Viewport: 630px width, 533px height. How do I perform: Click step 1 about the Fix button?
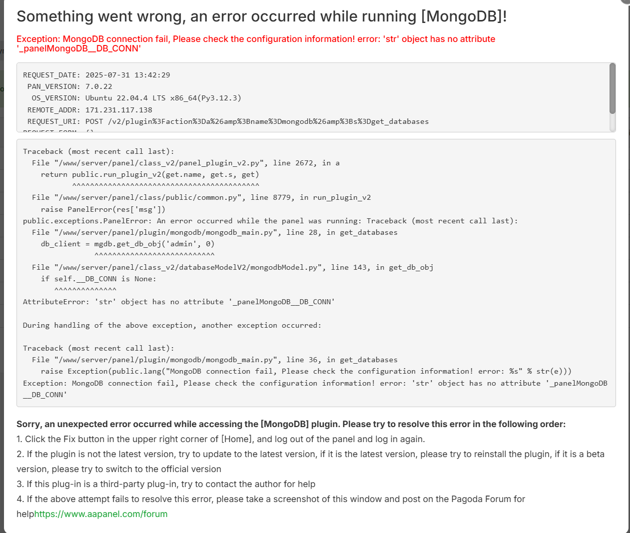(220, 439)
